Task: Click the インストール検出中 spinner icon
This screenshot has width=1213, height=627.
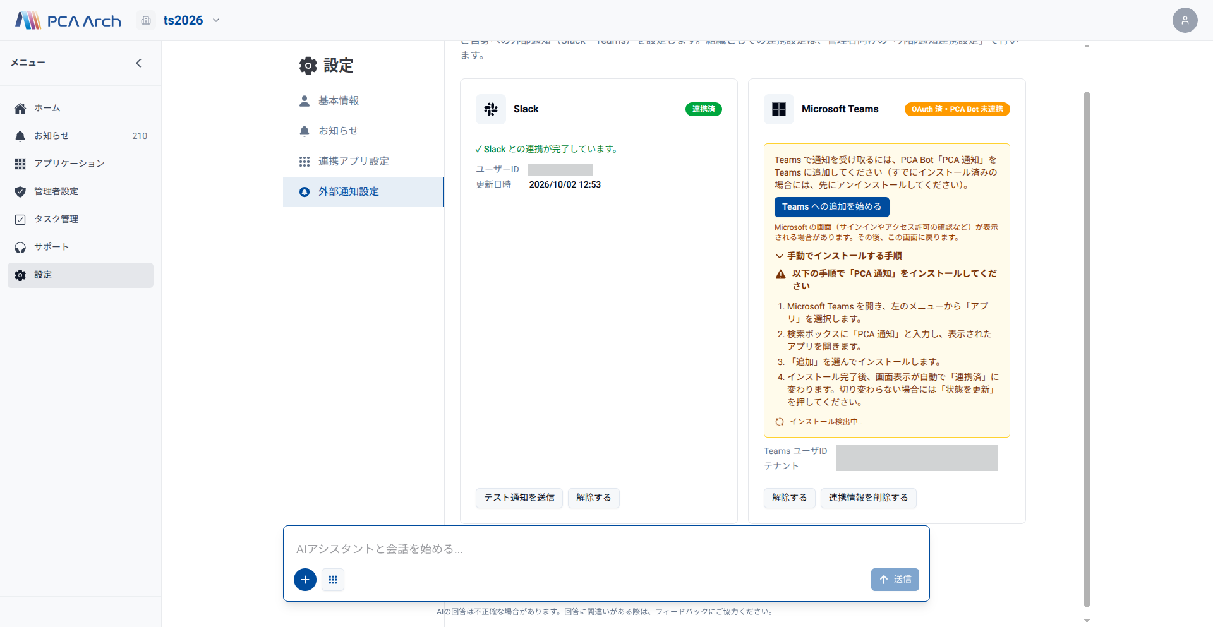Action: click(x=780, y=422)
